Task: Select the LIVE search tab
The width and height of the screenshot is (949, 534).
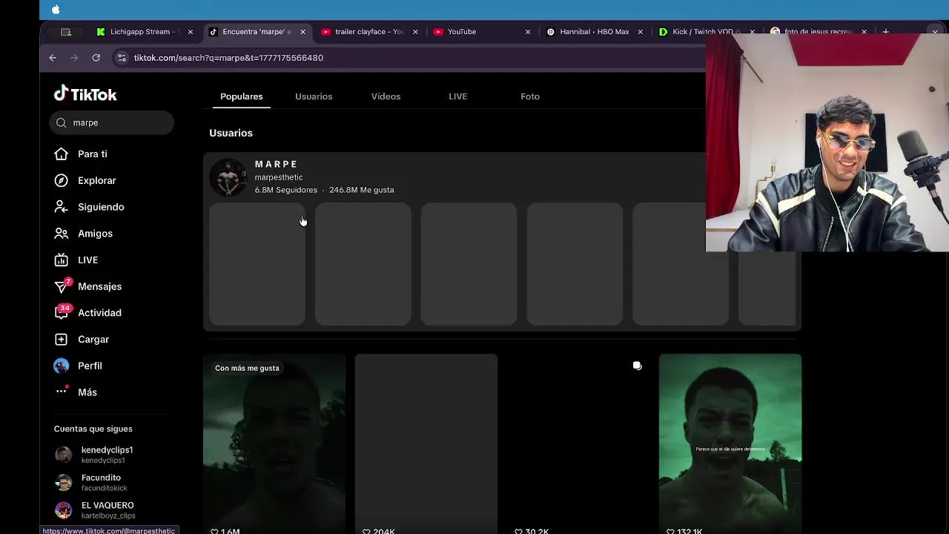Action: 457,96
